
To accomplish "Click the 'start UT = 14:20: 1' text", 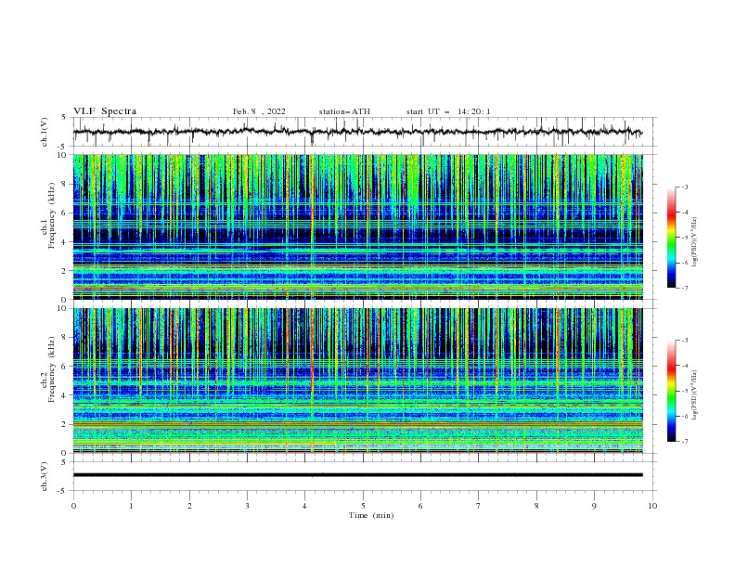I will (448, 111).
